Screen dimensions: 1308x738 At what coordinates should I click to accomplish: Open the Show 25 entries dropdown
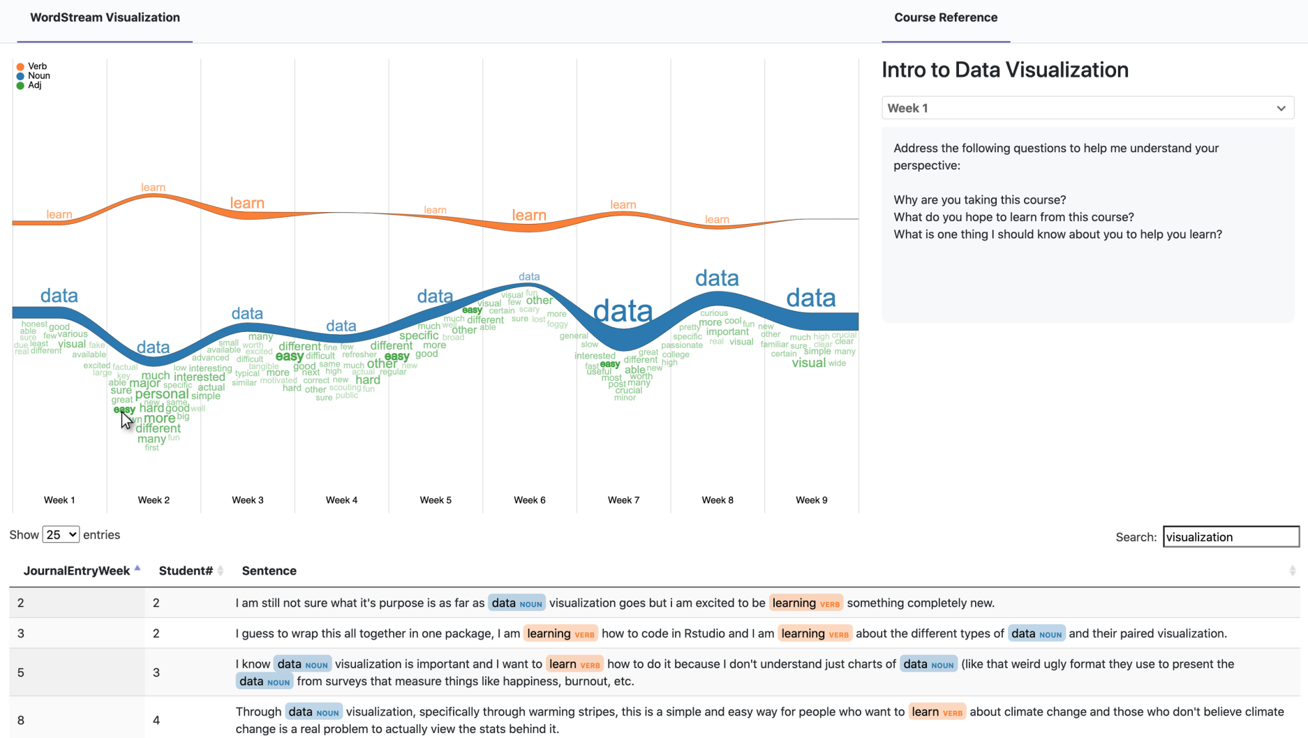(61, 535)
